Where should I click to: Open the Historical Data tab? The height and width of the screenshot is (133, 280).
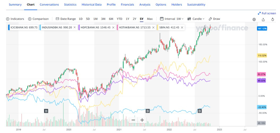[x=92, y=5]
